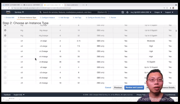Viewport: 180px width, 104px height.
Task: Expand the downloaded file chevron menu
Action: pos(20,99)
